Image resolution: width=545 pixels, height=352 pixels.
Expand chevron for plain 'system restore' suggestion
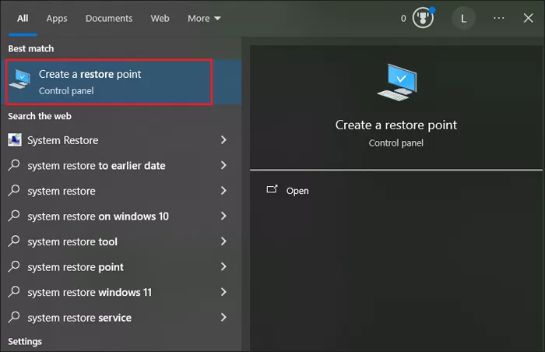pyautogui.click(x=223, y=191)
